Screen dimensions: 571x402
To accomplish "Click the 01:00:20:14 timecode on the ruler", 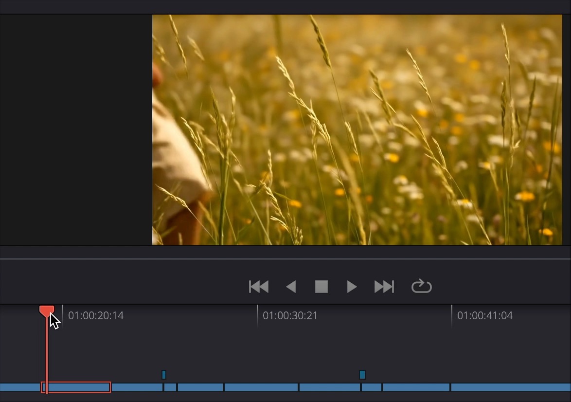I will click(x=96, y=316).
